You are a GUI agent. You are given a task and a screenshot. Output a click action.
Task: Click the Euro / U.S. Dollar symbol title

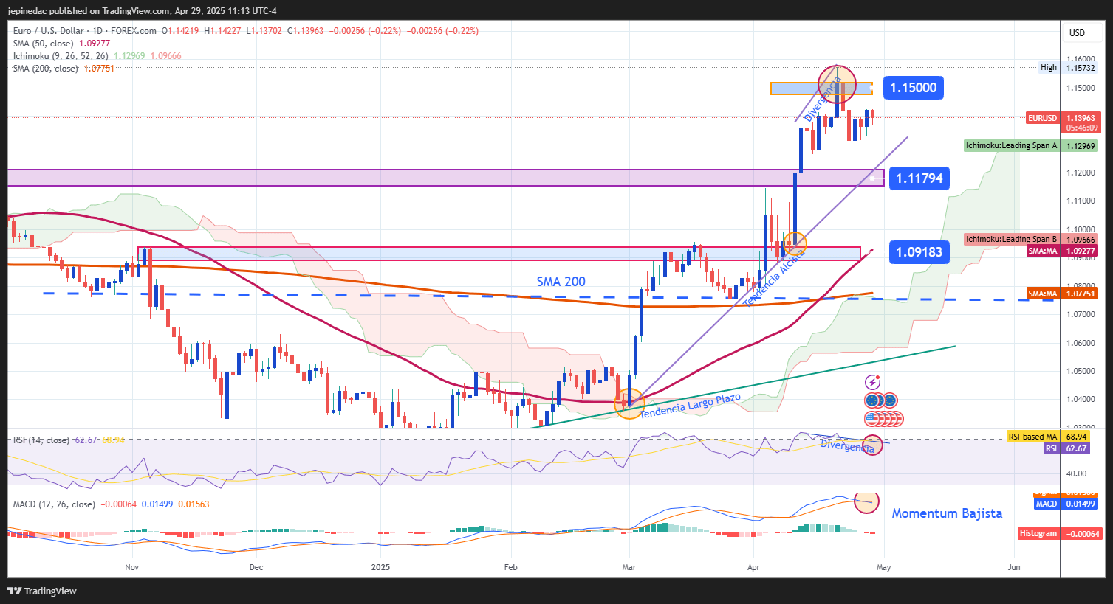[48, 31]
